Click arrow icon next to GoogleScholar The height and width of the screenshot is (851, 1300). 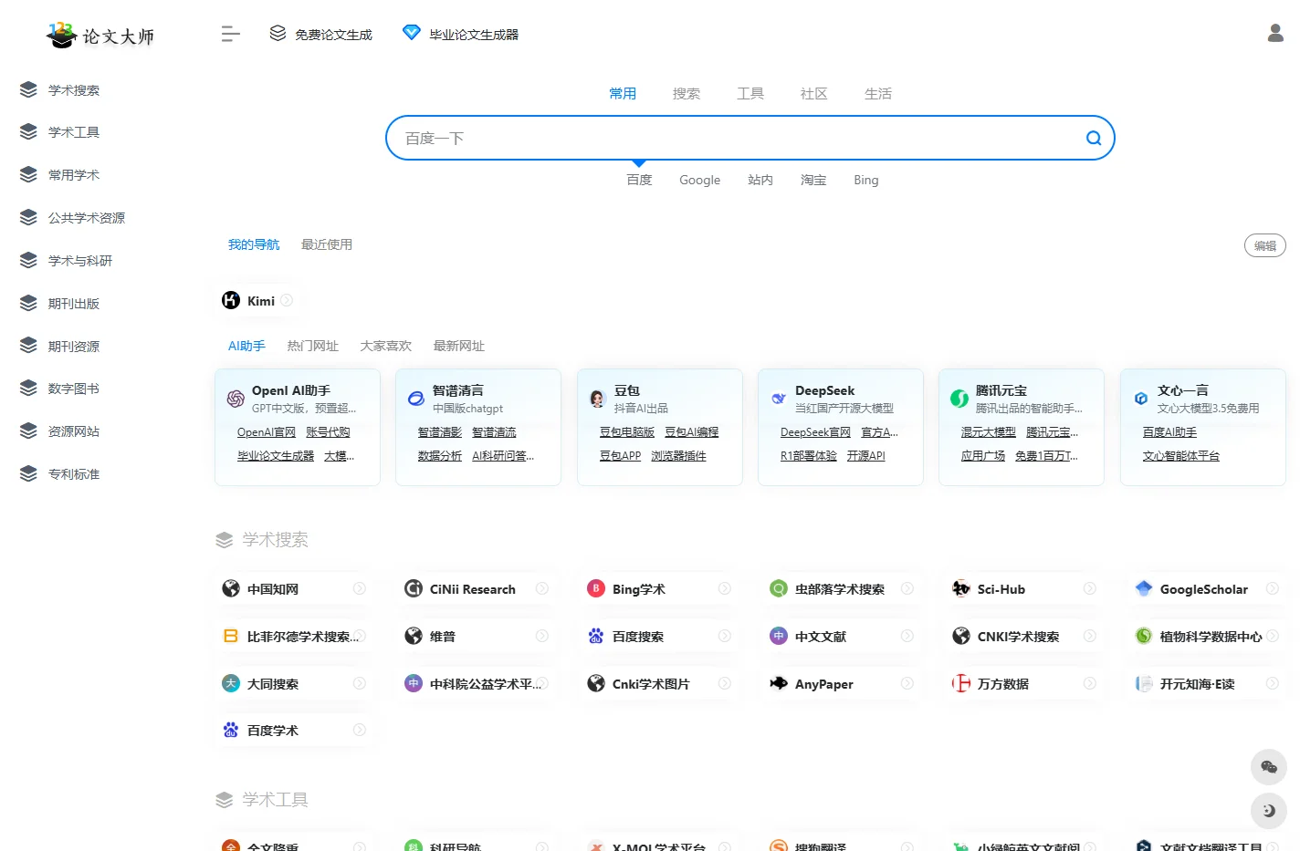(1273, 588)
